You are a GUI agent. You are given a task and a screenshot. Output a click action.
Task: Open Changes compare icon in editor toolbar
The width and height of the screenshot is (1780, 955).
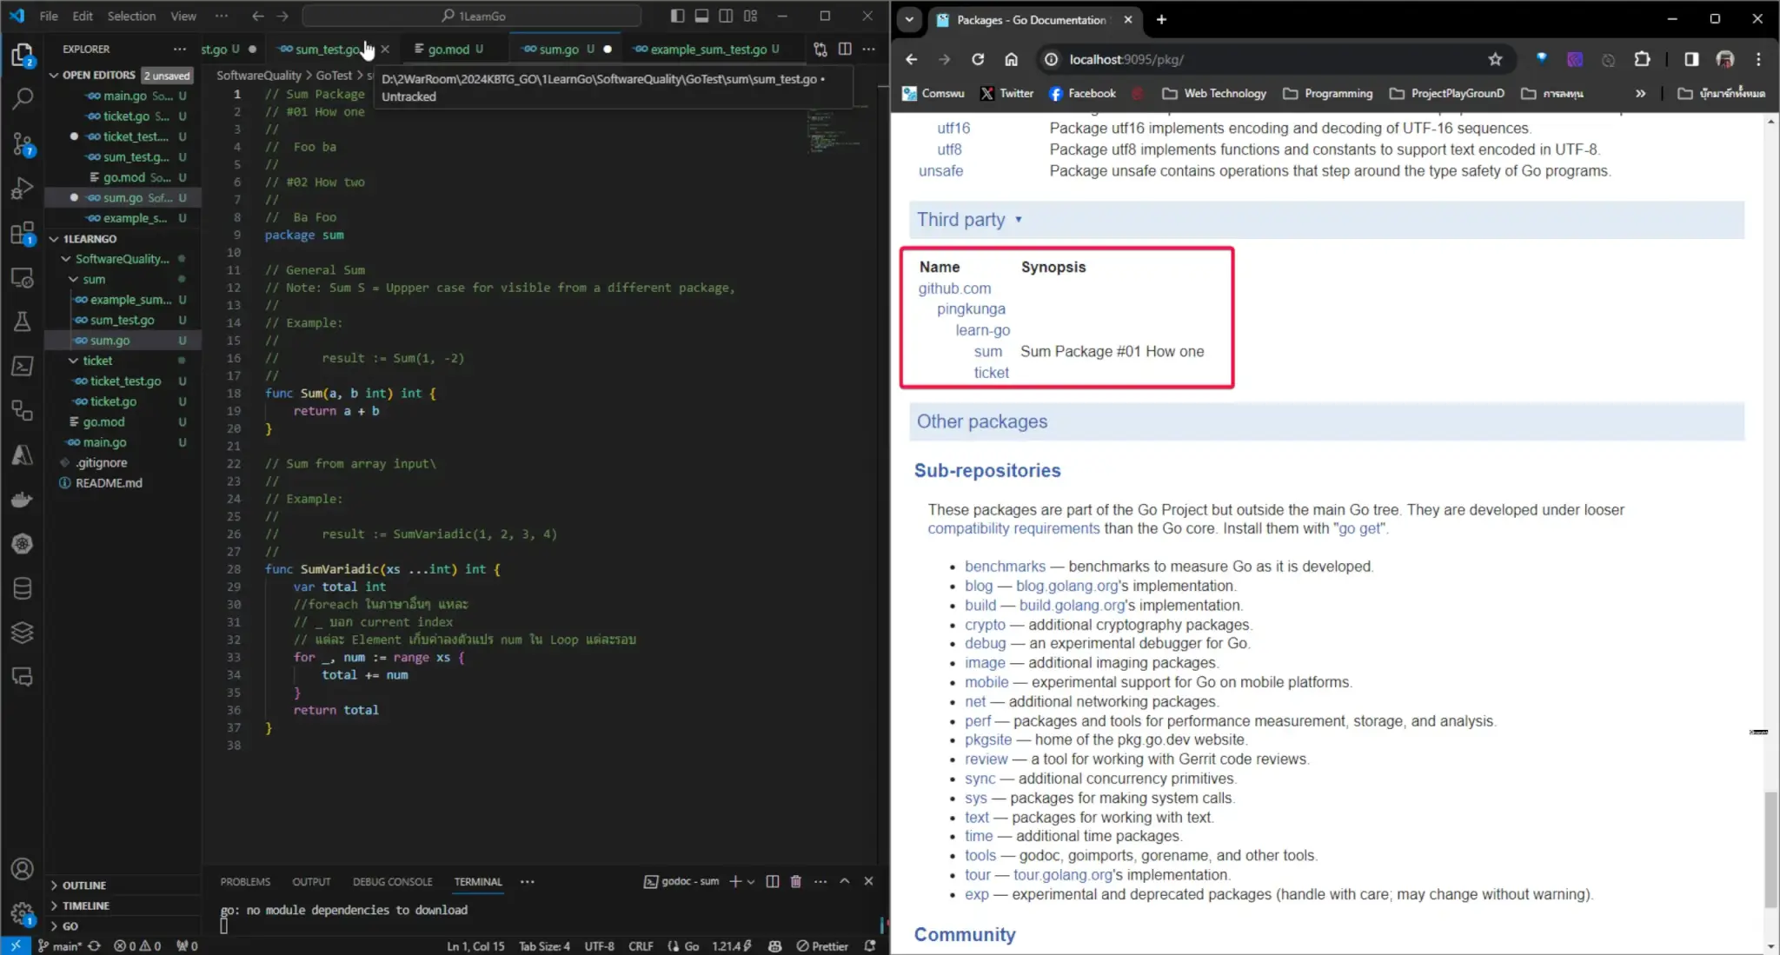(820, 50)
